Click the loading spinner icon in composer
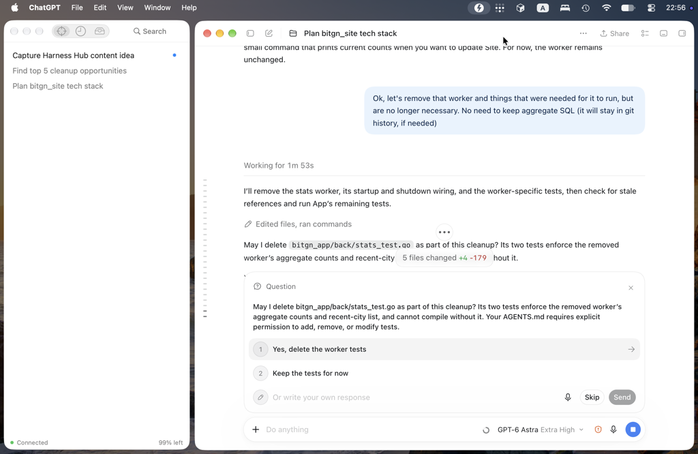Image resolution: width=698 pixels, height=454 pixels. (485, 430)
